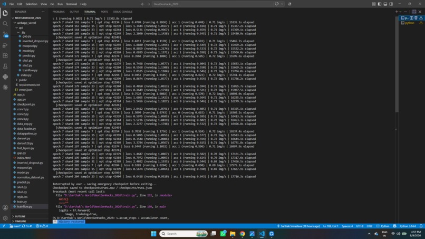
Task: Open the Testing flask view
Action: click(x=5, y=66)
